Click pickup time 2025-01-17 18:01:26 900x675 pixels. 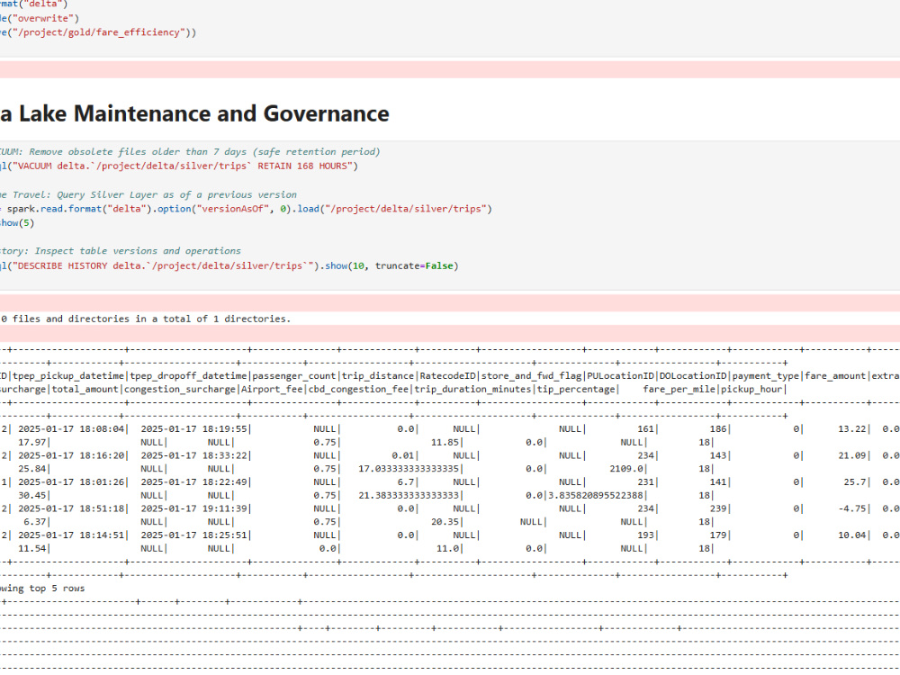click(x=72, y=482)
